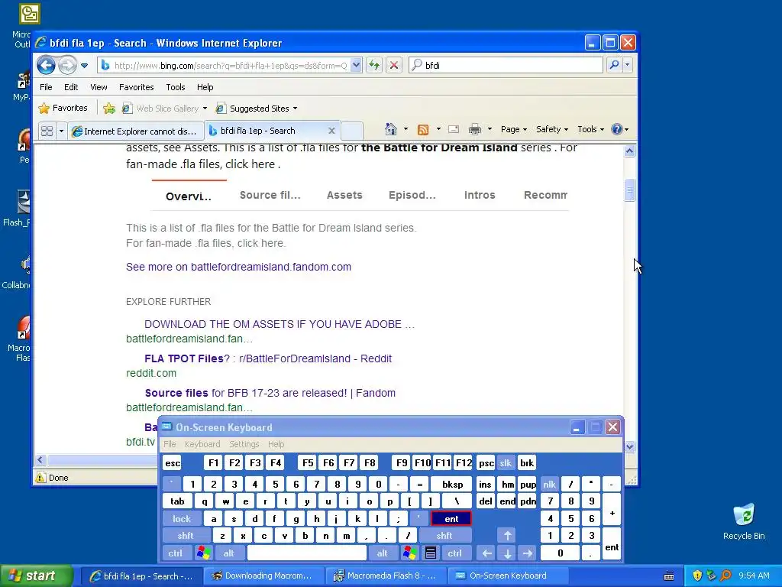Open the search provider dropdown arrow
Viewport: 782px width, 587px height.
(628, 65)
